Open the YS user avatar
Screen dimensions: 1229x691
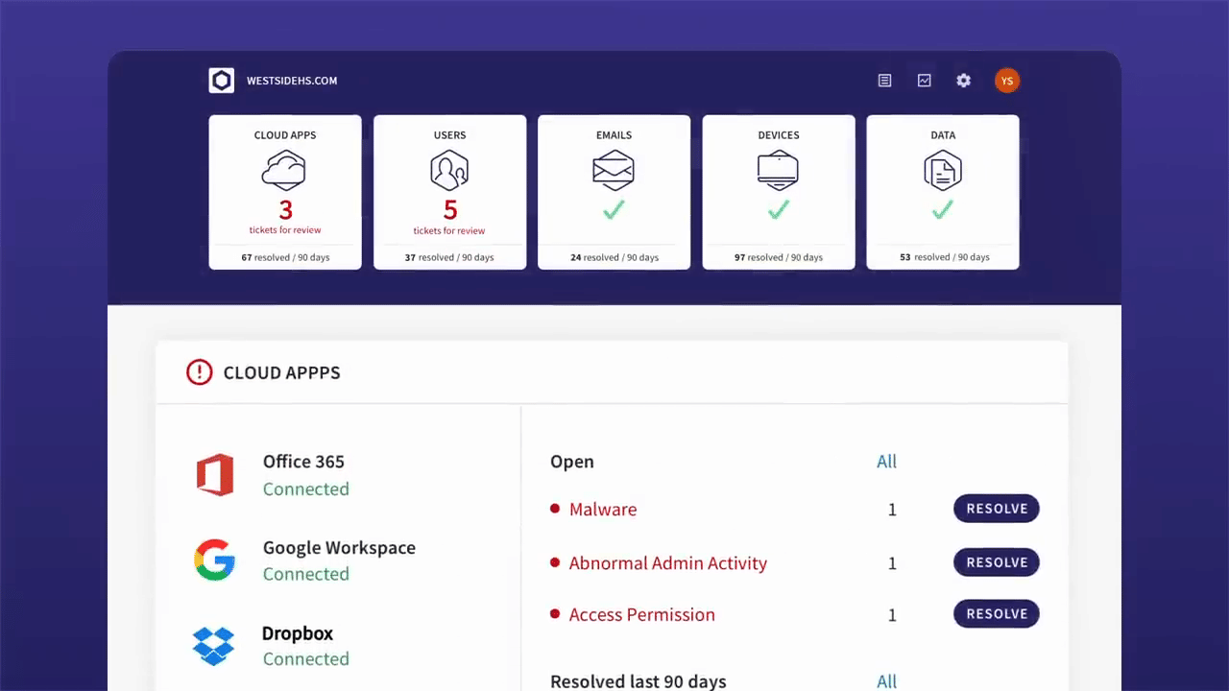point(1006,81)
